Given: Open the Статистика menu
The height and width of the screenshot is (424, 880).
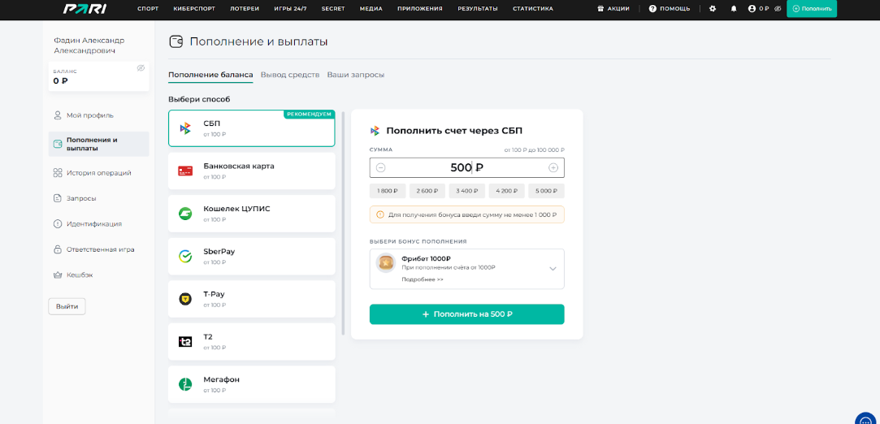Looking at the screenshot, I should 532,8.
